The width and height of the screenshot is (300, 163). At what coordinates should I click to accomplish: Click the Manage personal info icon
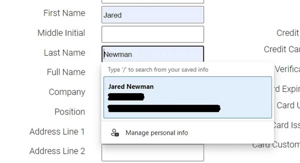click(115, 133)
